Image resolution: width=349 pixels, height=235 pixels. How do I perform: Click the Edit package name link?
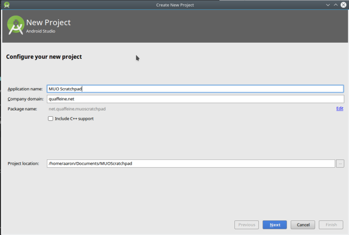click(x=340, y=108)
